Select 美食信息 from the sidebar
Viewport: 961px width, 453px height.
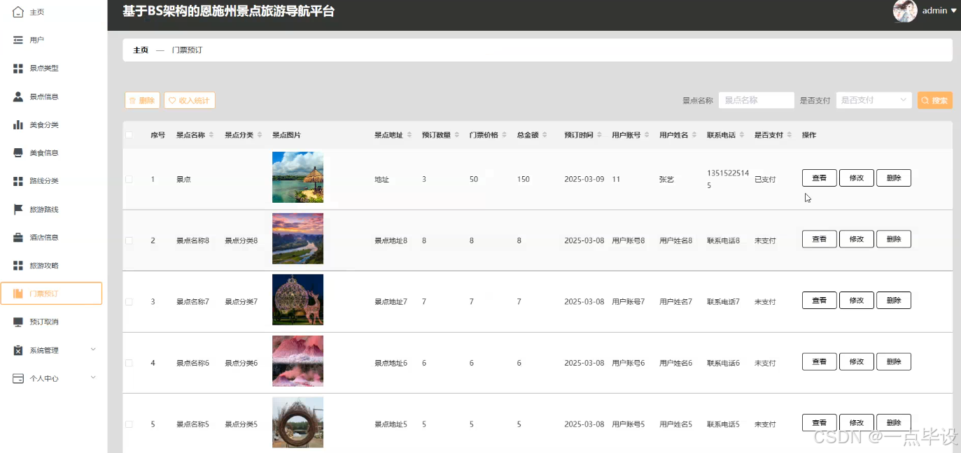tap(43, 152)
